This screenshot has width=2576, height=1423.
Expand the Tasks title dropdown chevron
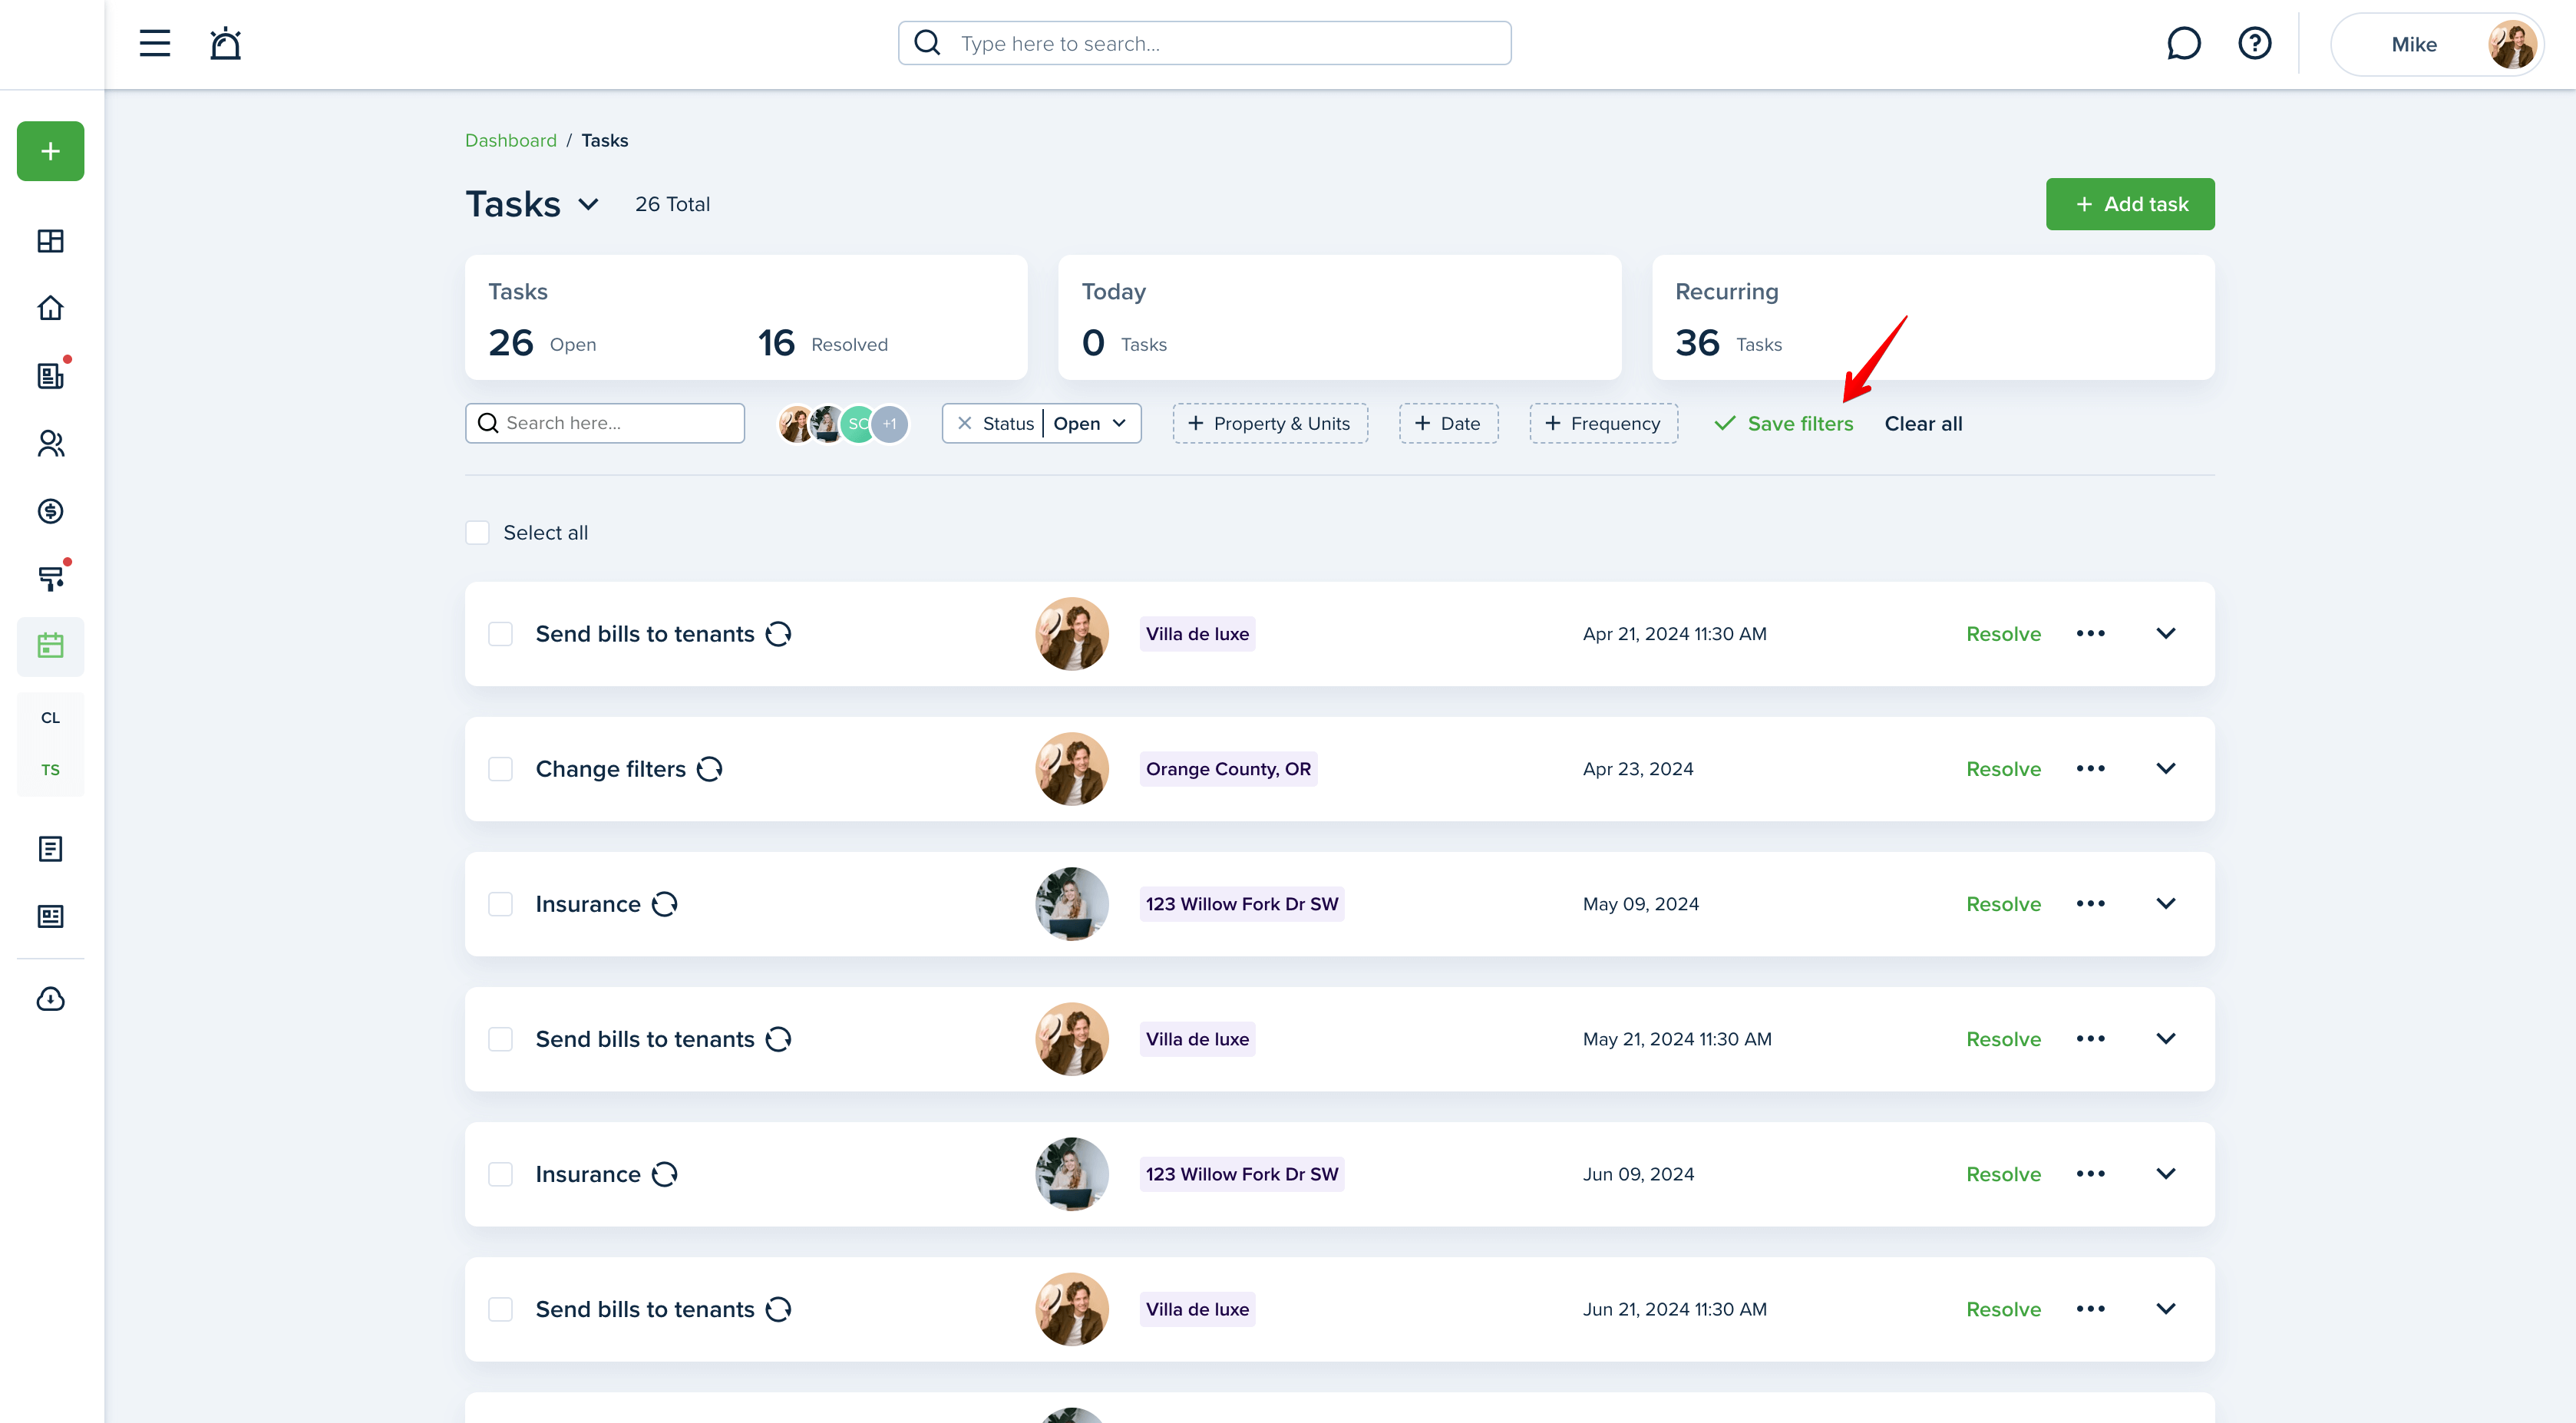click(588, 205)
